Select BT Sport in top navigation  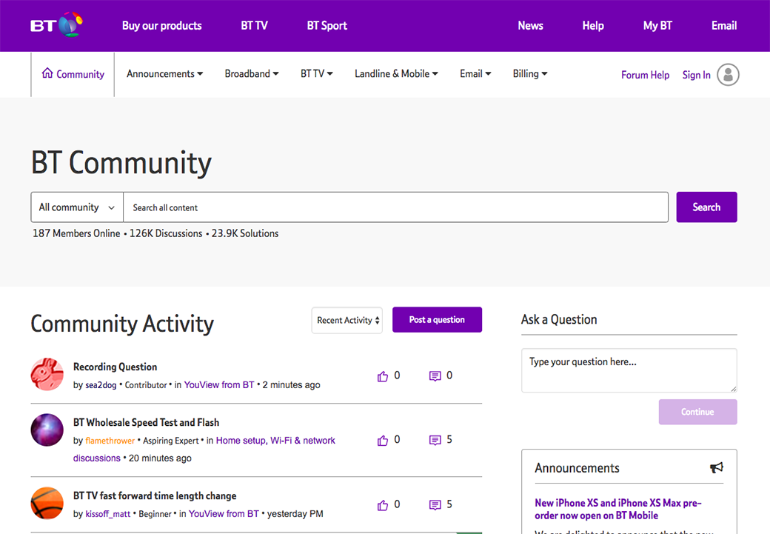pyautogui.click(x=327, y=25)
